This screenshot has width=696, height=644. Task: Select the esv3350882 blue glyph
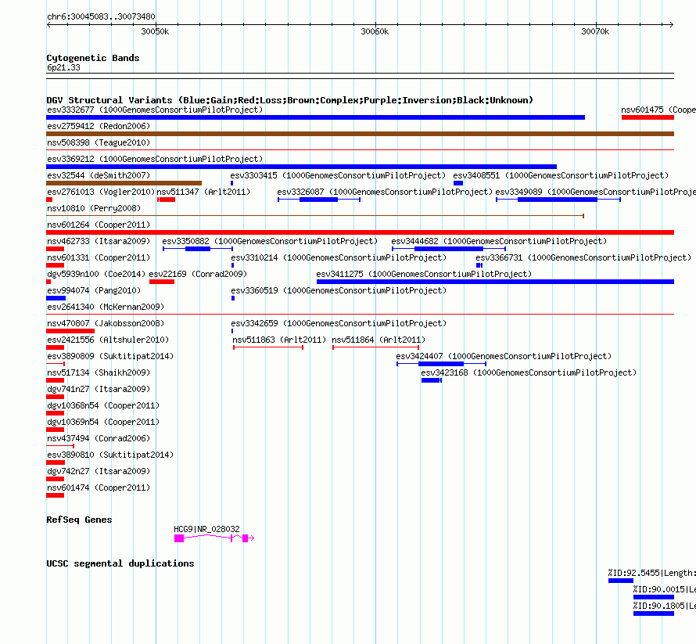198,249
